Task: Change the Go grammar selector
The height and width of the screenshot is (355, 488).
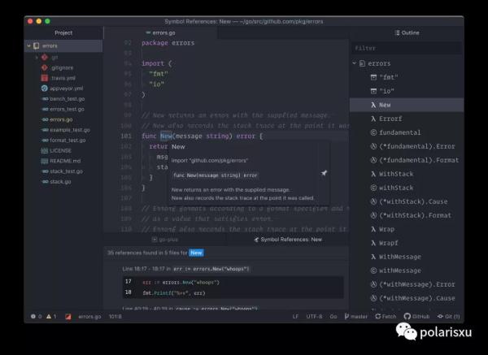Action: [x=333, y=317]
